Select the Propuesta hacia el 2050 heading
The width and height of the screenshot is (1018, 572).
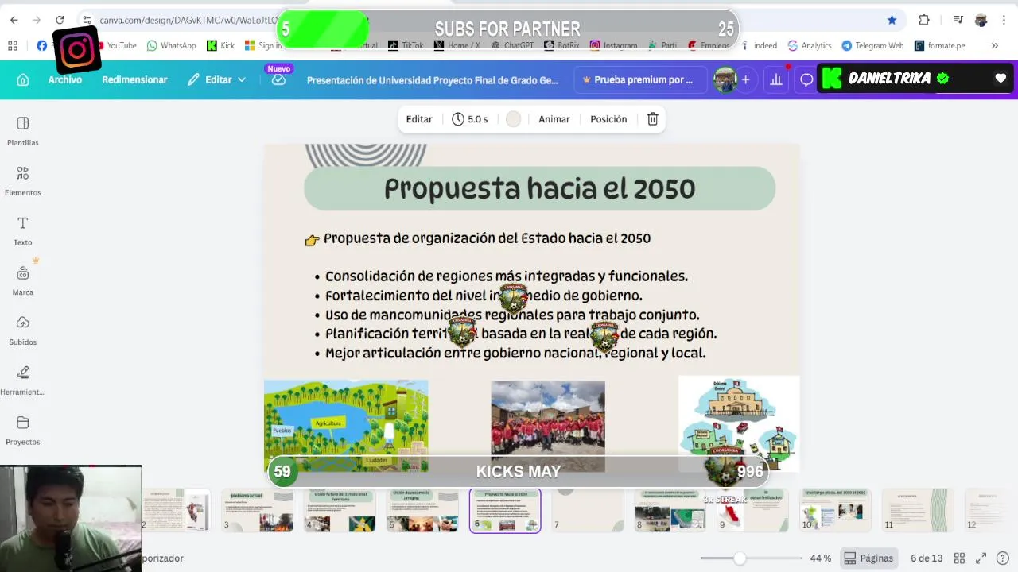coord(539,188)
